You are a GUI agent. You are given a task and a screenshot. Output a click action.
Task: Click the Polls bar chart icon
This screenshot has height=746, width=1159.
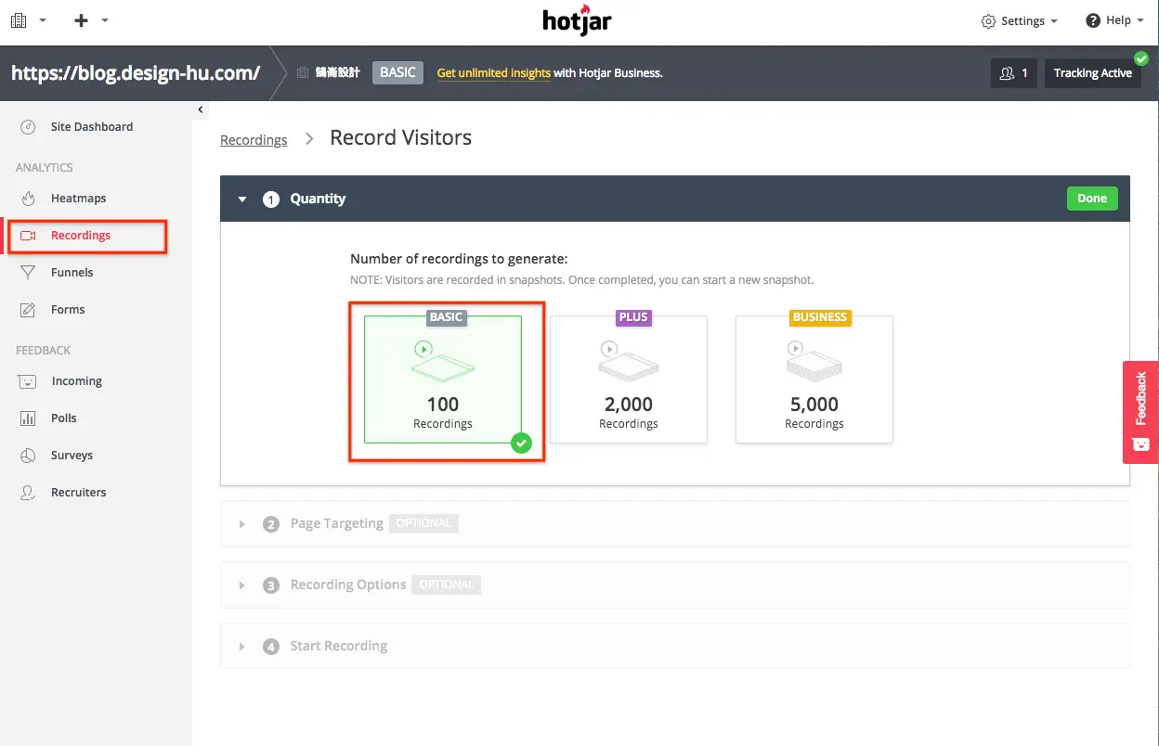(x=28, y=418)
